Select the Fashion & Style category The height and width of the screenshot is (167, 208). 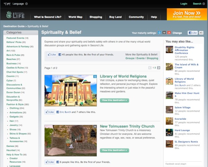(16, 104)
